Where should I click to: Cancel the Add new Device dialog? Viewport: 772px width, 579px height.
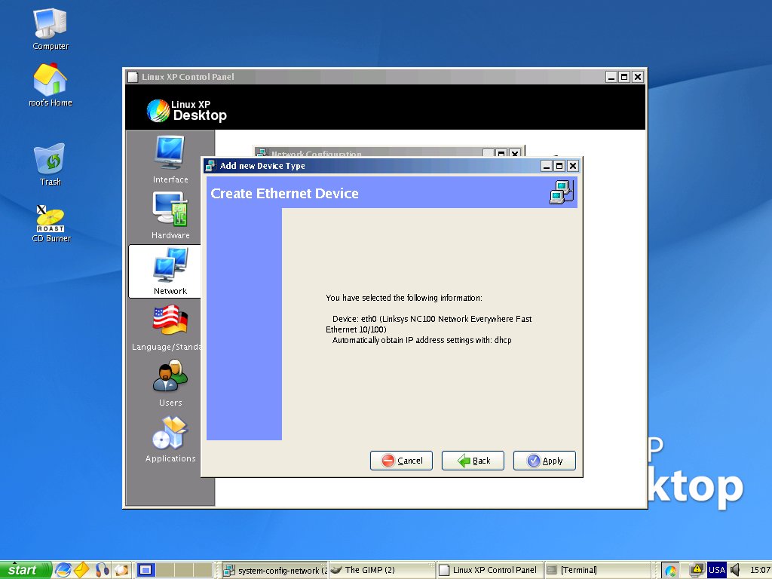point(401,461)
